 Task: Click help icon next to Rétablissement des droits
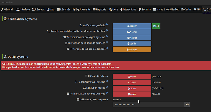point(107,30)
